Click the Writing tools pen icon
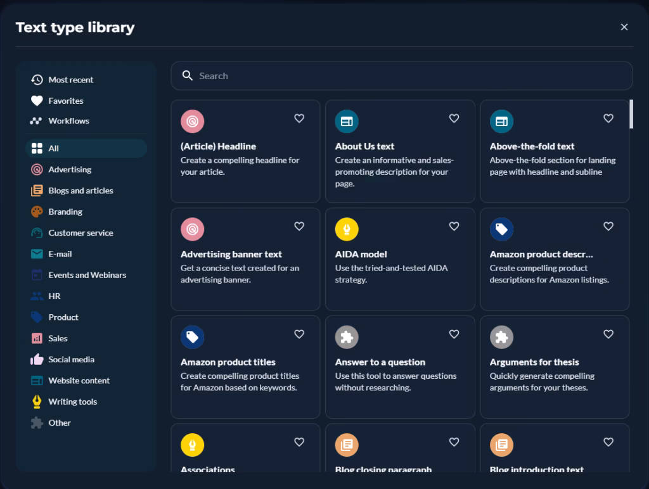 tap(37, 402)
